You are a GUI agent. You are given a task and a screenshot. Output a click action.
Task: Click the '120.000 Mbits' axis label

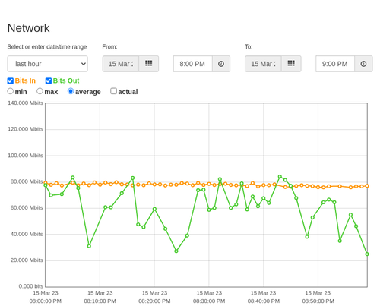point(25,129)
